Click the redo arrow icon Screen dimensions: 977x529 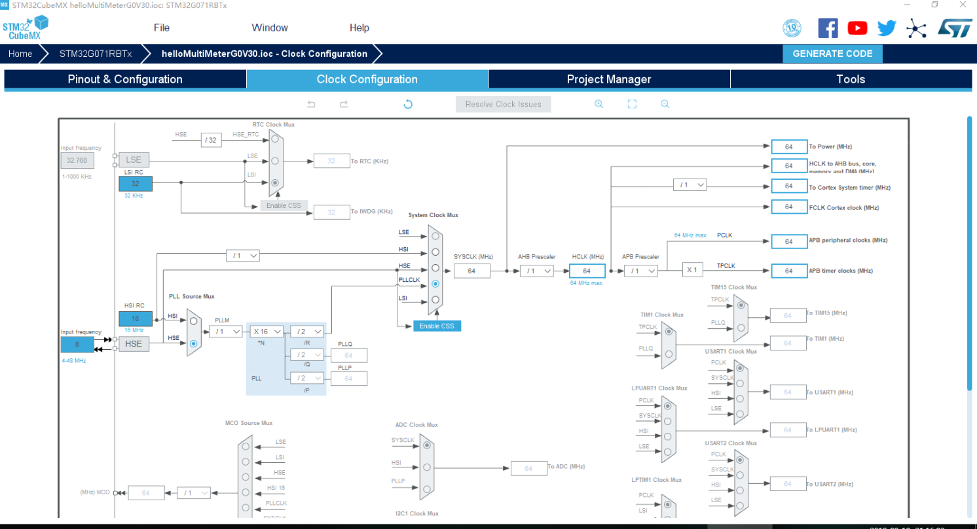[x=344, y=104]
